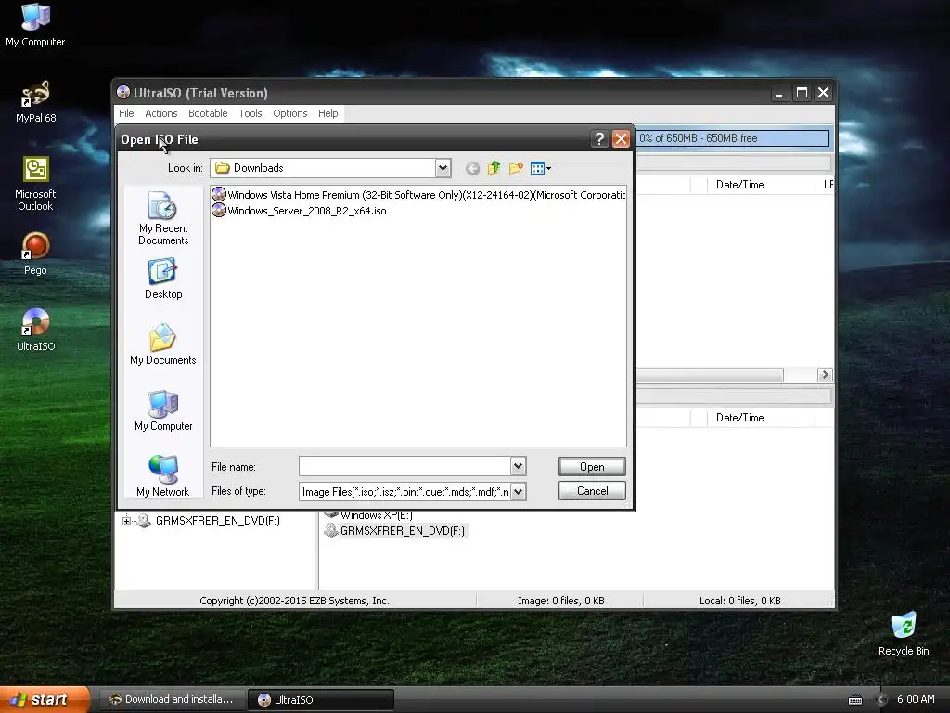950x713 pixels.
Task: Click in the File name input field
Action: [x=404, y=466]
